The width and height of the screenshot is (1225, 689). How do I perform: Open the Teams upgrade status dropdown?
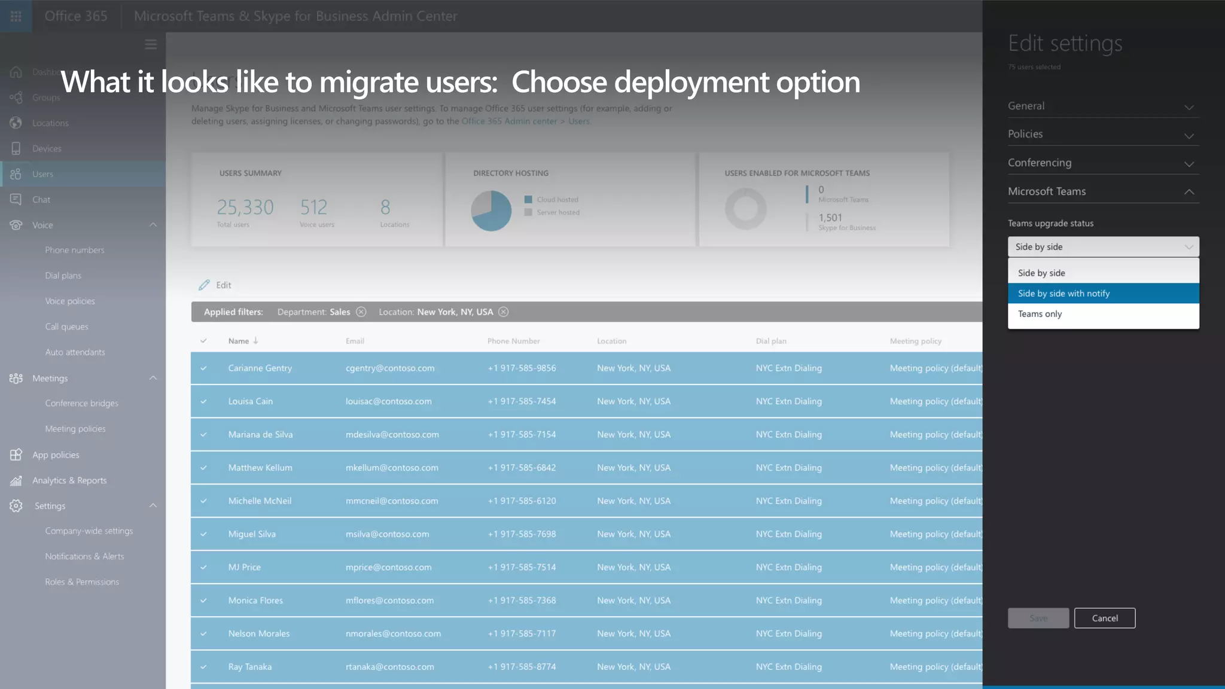pos(1103,246)
